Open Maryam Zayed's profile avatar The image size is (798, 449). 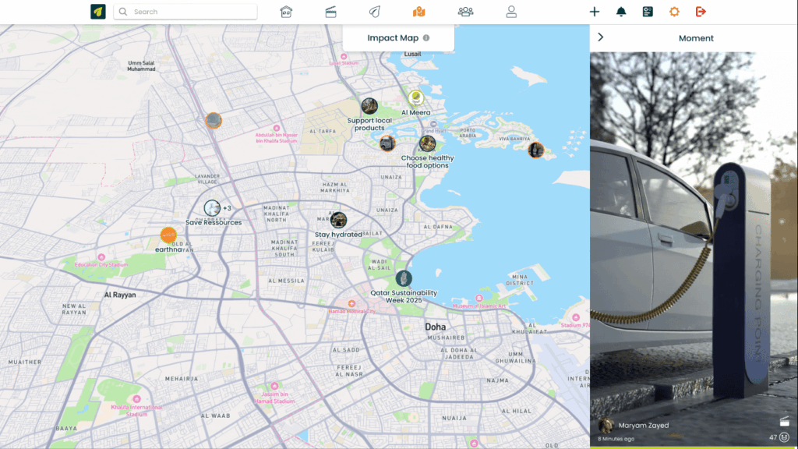click(x=606, y=426)
